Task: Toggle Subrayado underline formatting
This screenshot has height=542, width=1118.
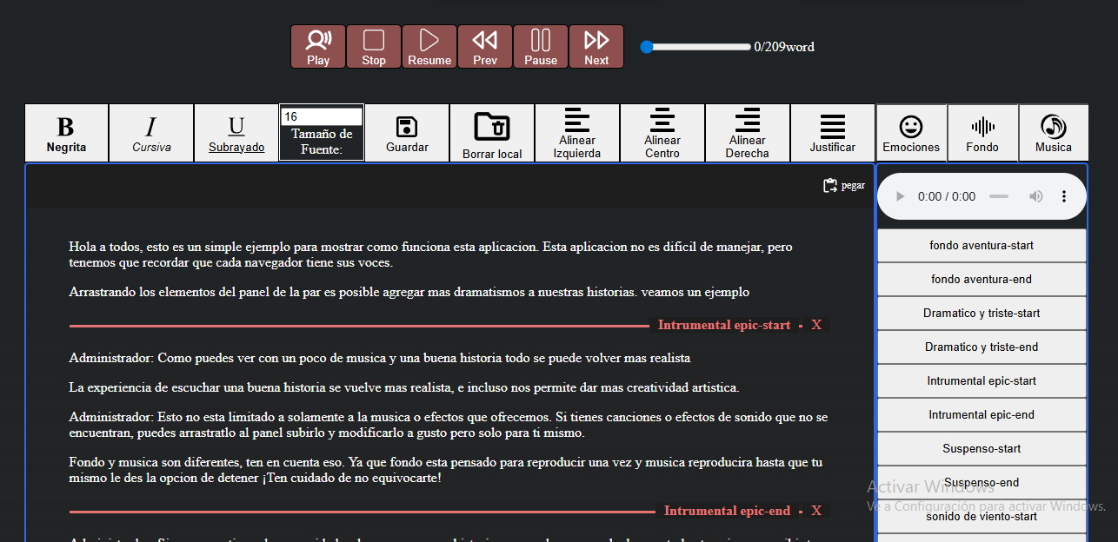Action: (x=236, y=132)
